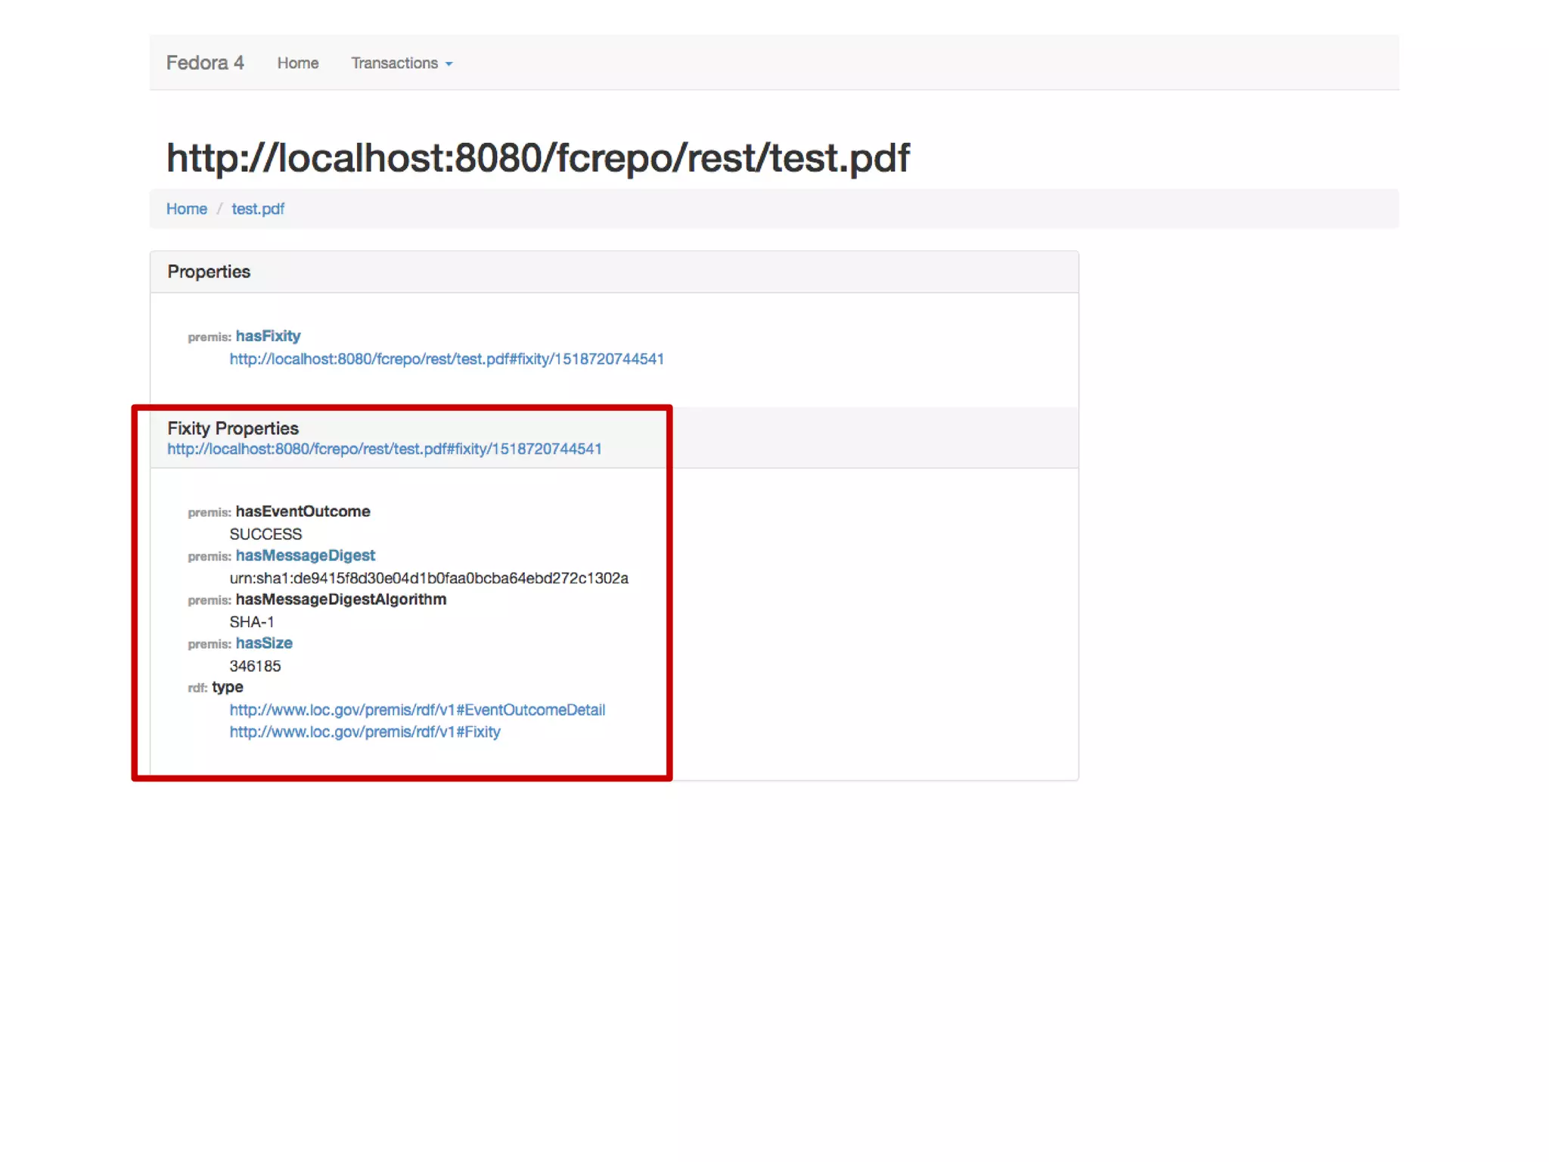Click the premis hasFixity property link
The height and width of the screenshot is (1162, 1549).
pyautogui.click(x=268, y=336)
